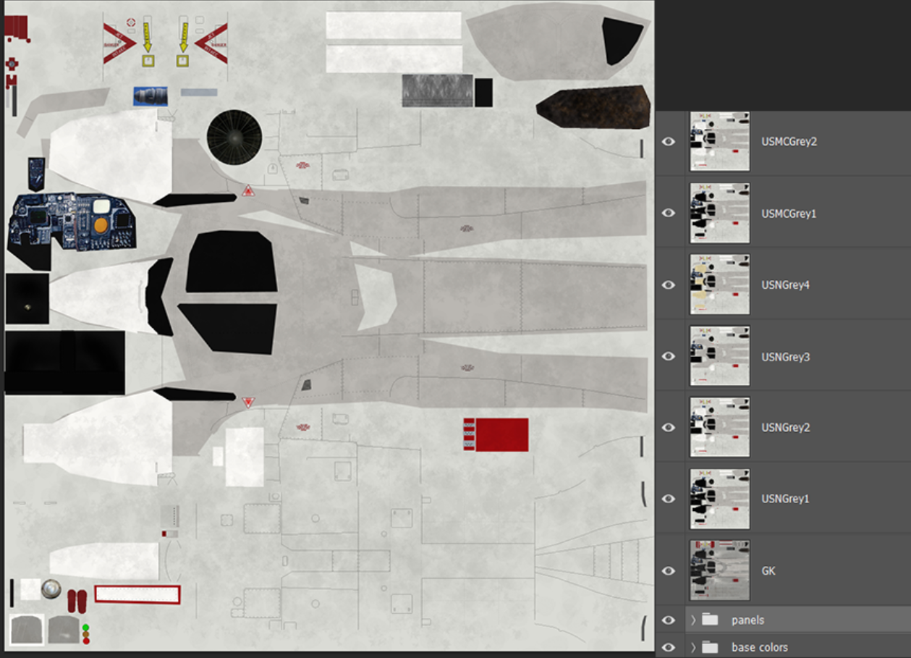Hide the GK layer with its eye icon
Image resolution: width=911 pixels, height=658 pixels.
pyautogui.click(x=669, y=570)
